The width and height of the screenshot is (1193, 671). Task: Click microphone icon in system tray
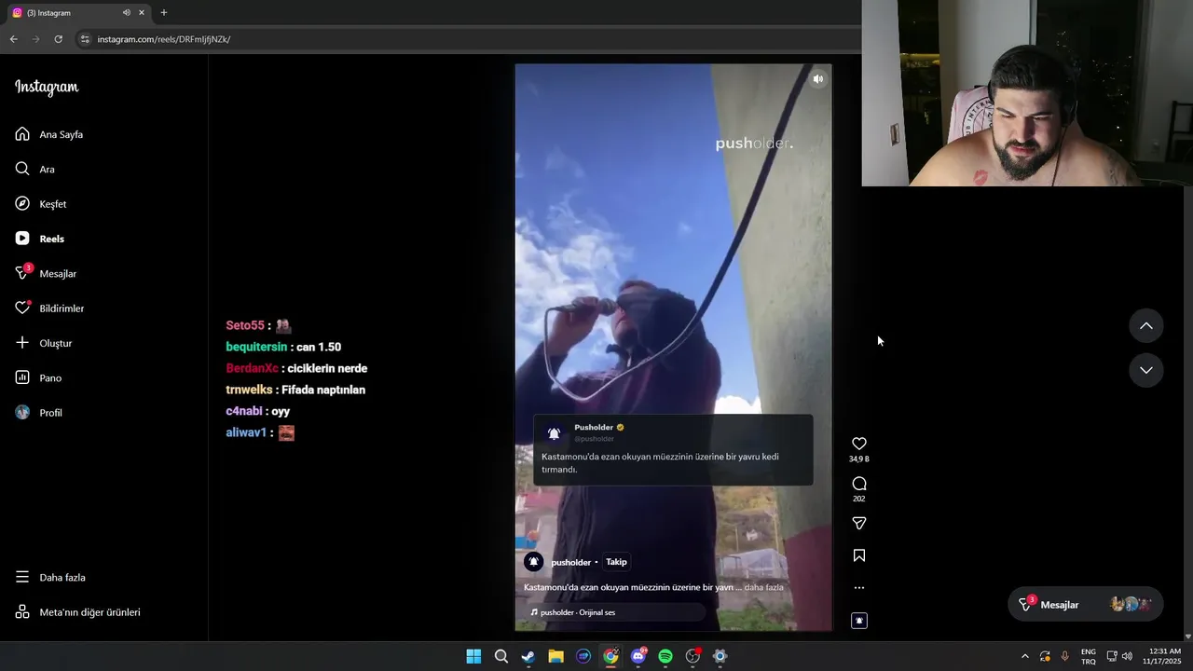pos(1065,656)
